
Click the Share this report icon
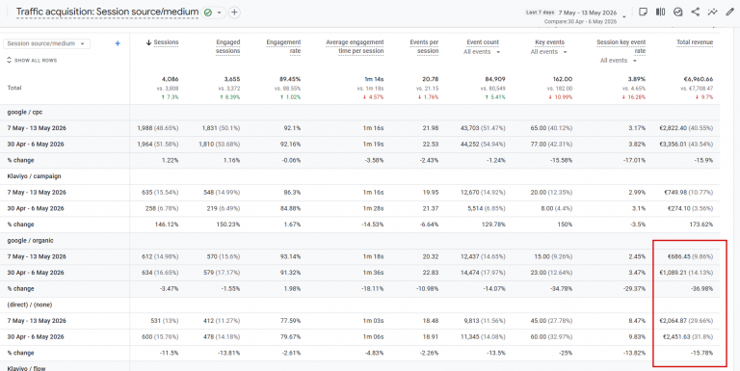(x=695, y=13)
